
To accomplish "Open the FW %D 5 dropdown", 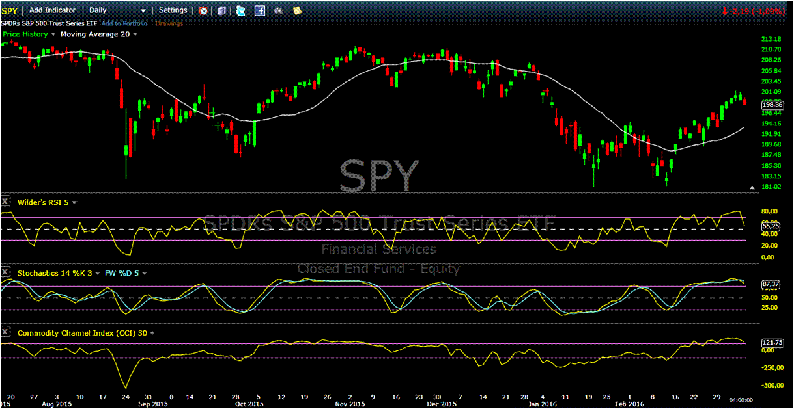I will (x=145, y=274).
